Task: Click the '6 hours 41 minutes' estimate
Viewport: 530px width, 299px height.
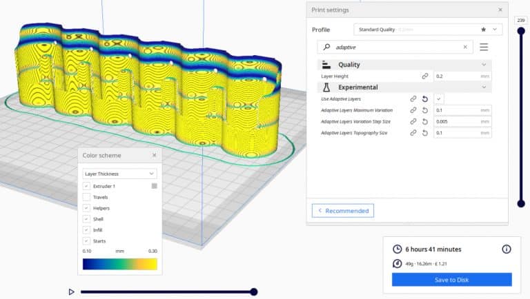Action: tap(433, 249)
